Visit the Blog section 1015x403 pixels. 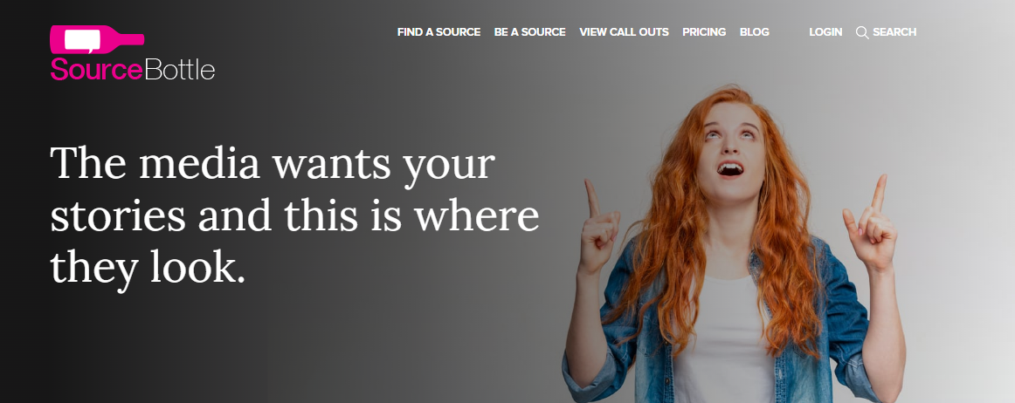(754, 31)
